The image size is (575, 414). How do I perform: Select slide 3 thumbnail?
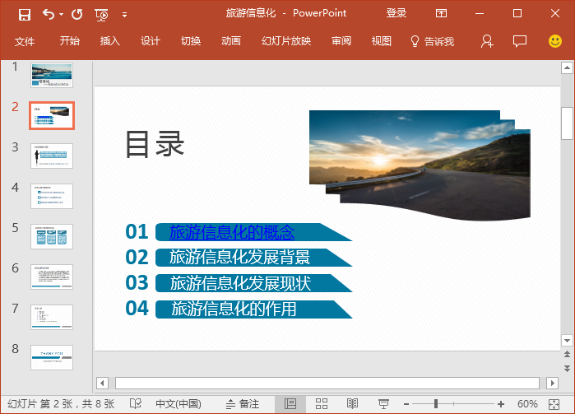52,156
